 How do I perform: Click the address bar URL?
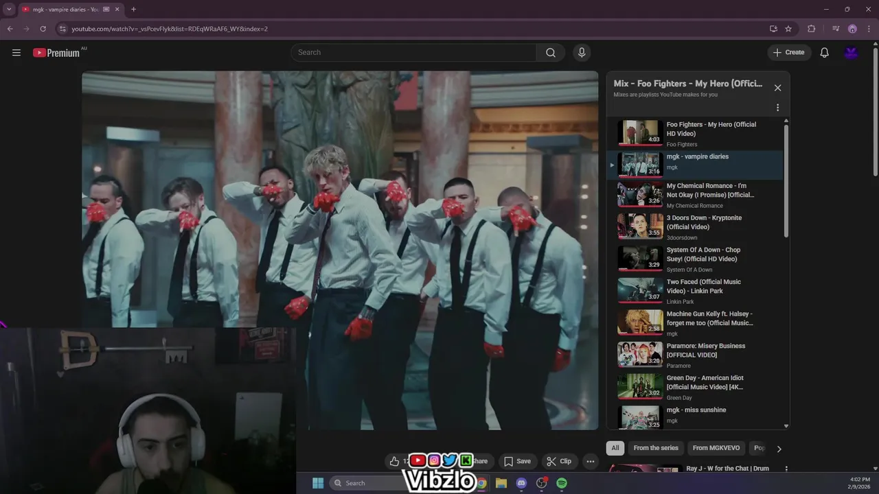click(170, 29)
